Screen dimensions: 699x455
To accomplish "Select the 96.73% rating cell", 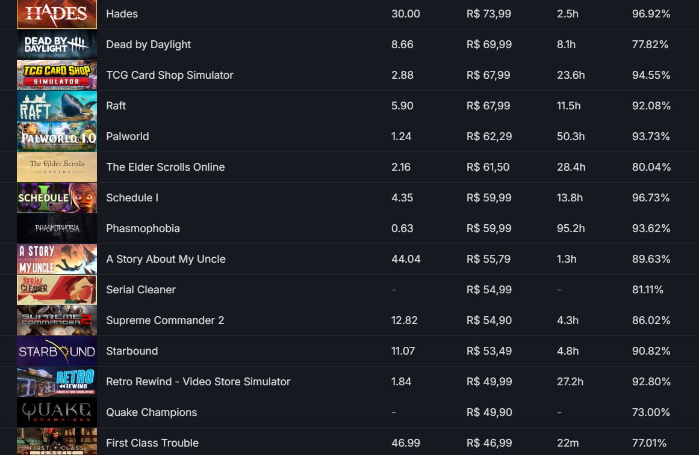I will pos(650,198).
